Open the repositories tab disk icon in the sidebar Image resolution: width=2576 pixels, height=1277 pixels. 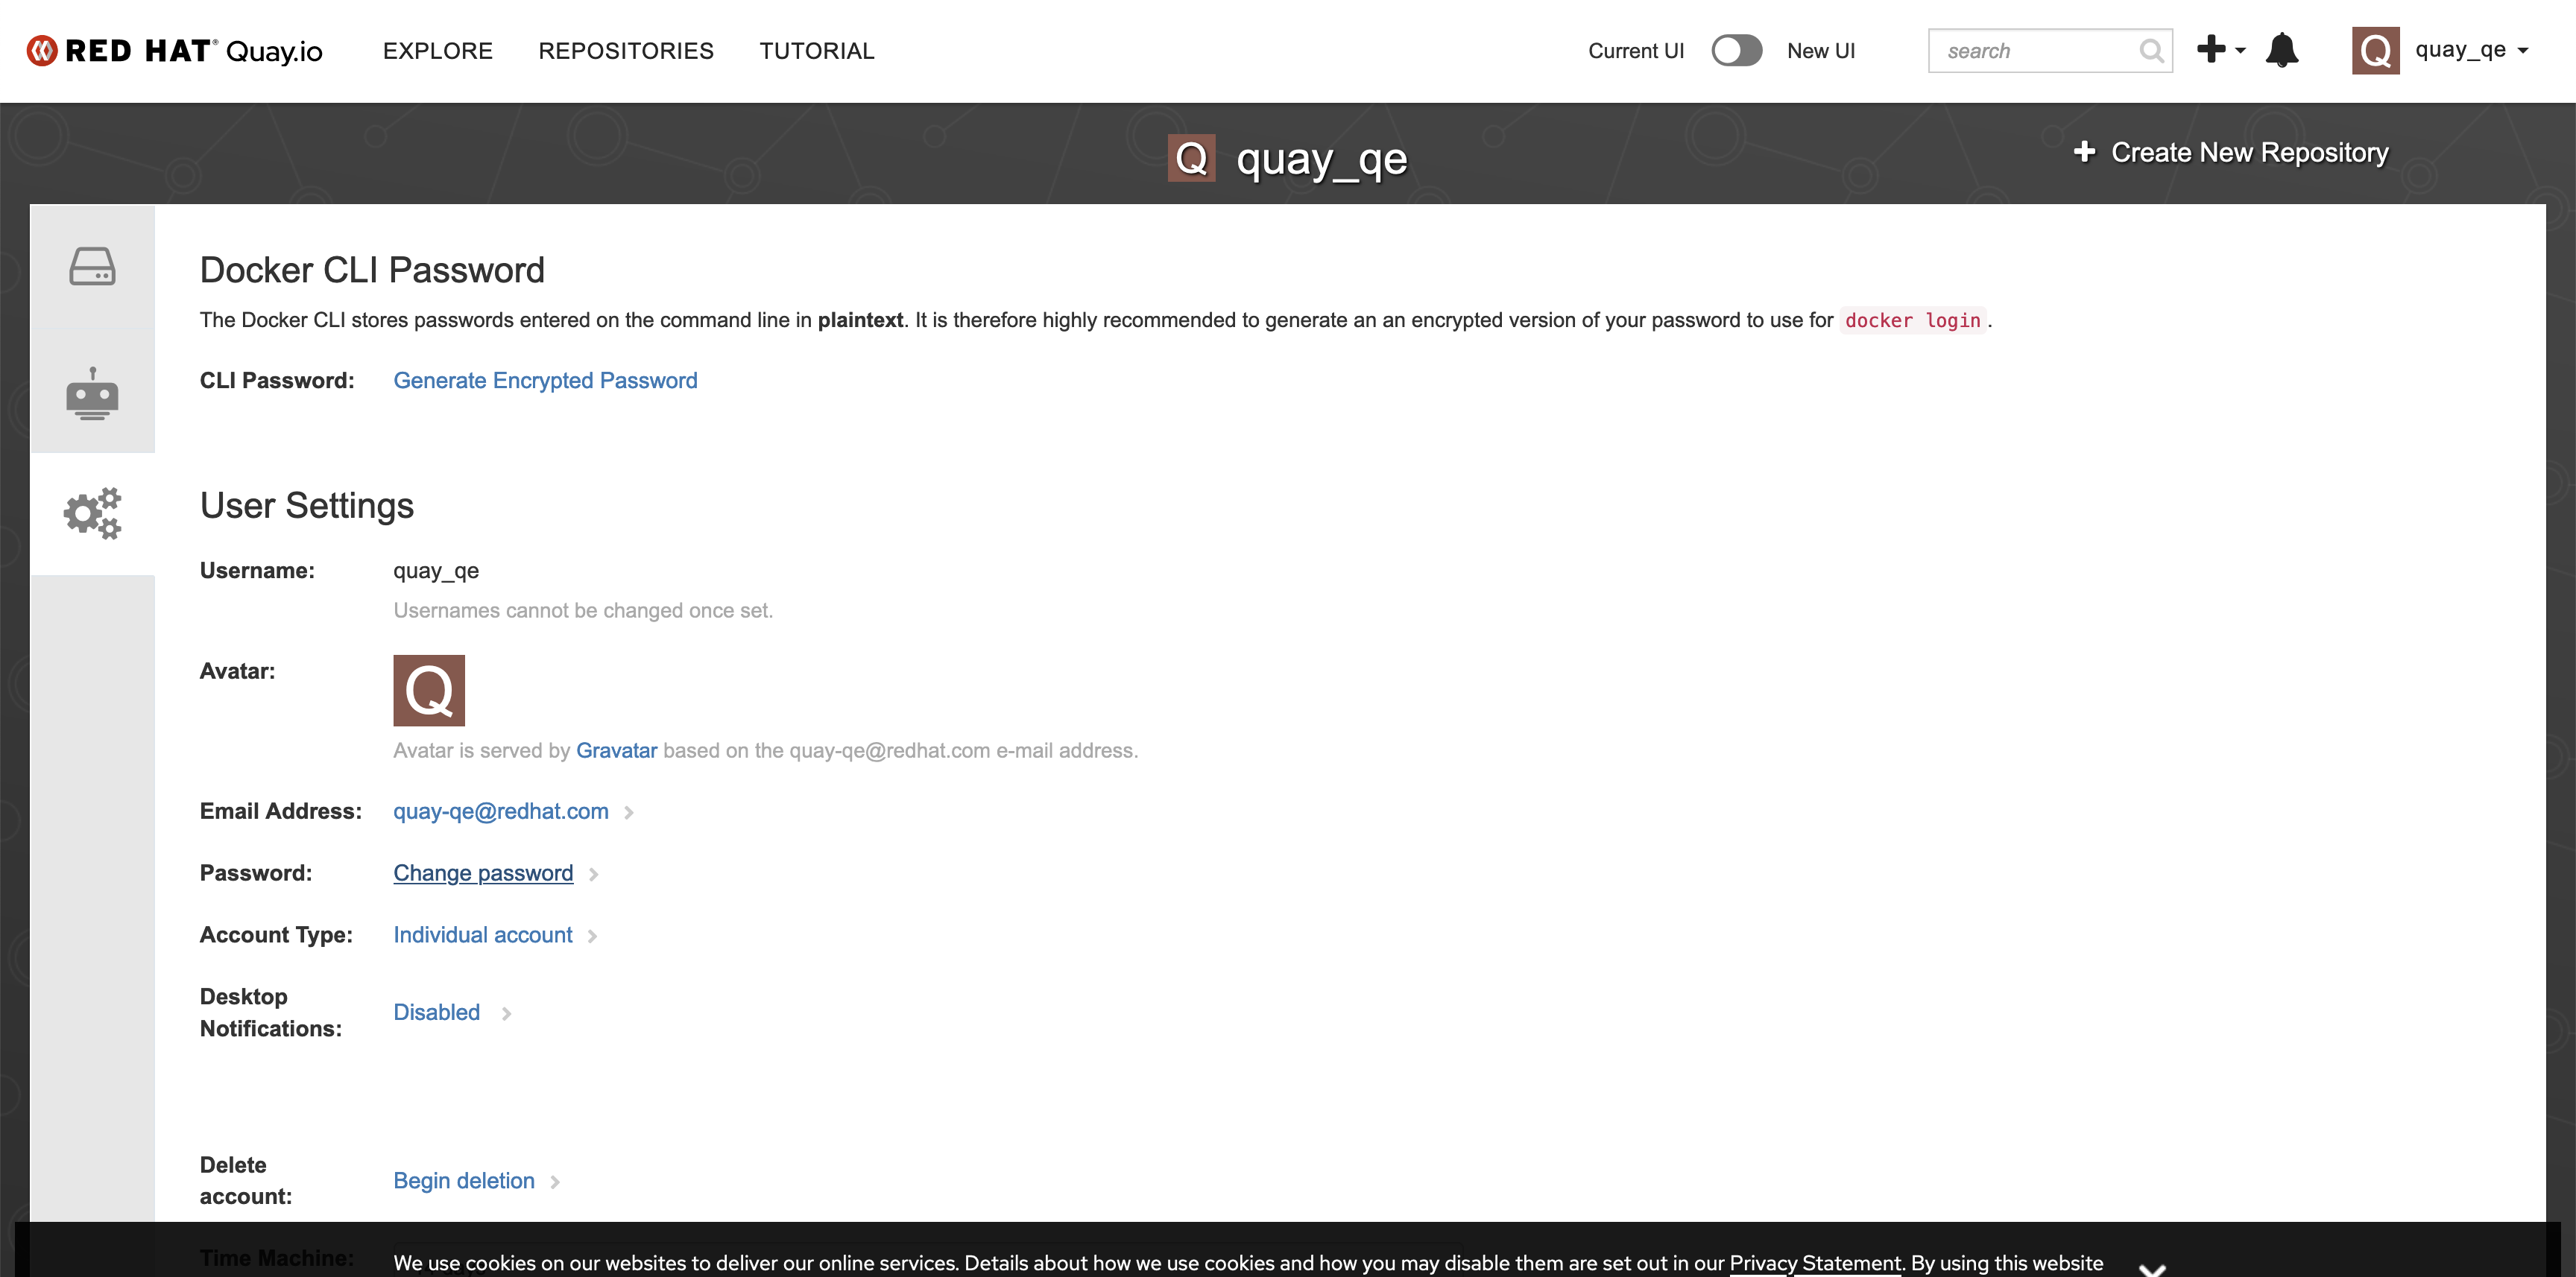(x=92, y=267)
